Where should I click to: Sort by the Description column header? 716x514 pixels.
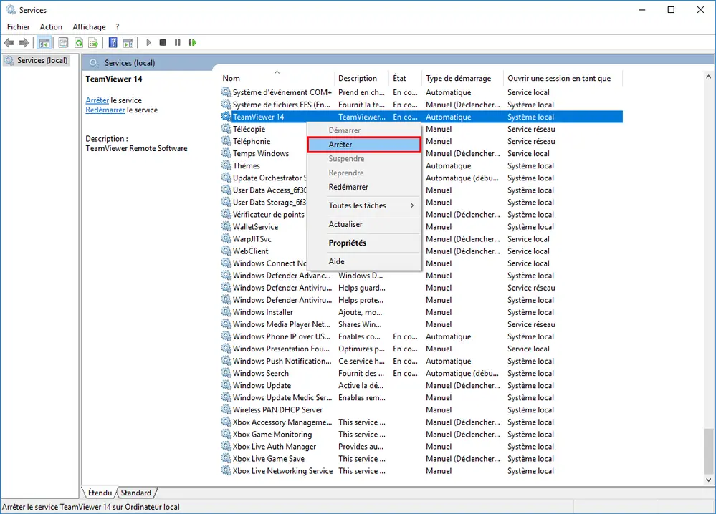click(x=362, y=78)
